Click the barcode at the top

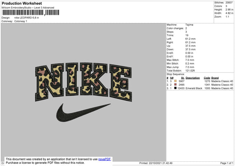pos(31,13)
